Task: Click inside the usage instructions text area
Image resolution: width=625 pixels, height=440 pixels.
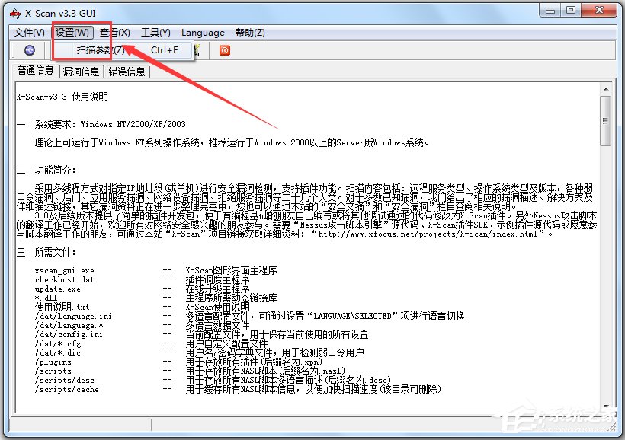Action: (x=305, y=304)
